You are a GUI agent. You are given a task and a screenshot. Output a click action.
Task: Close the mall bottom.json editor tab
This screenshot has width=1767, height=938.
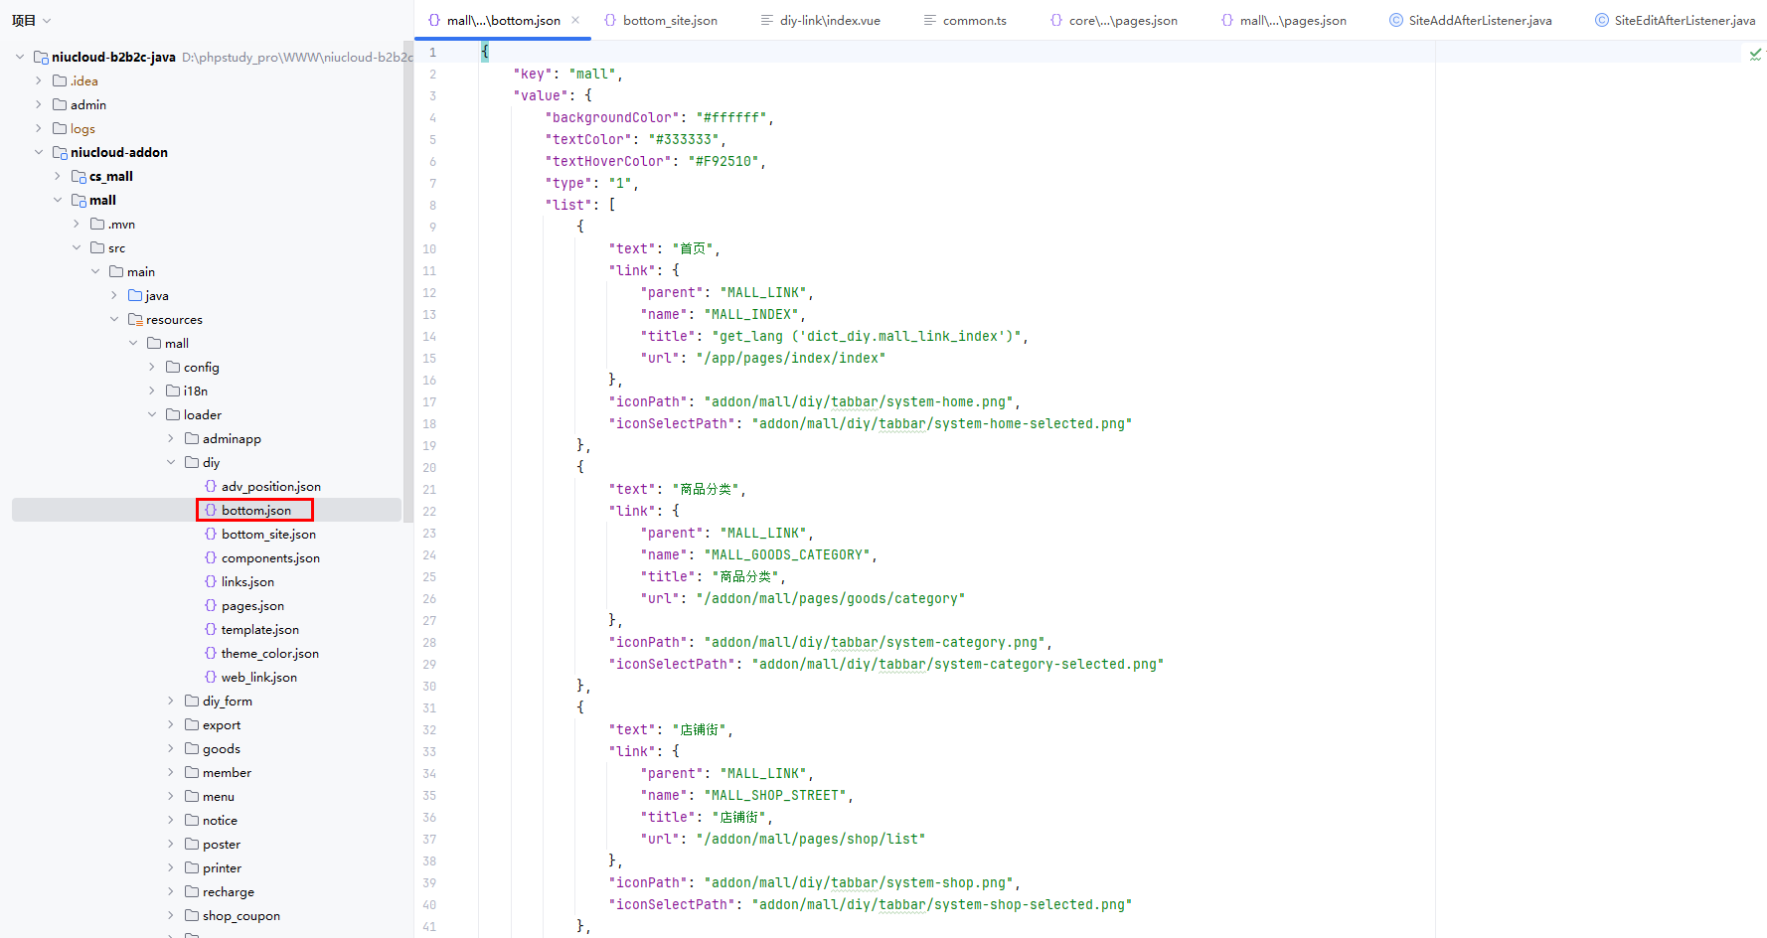pyautogui.click(x=575, y=20)
